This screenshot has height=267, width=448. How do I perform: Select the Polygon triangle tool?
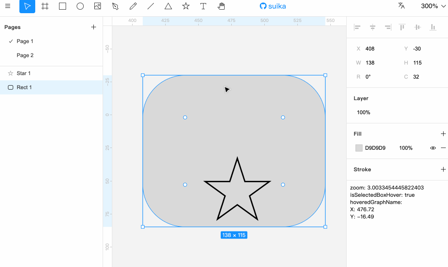[168, 6]
